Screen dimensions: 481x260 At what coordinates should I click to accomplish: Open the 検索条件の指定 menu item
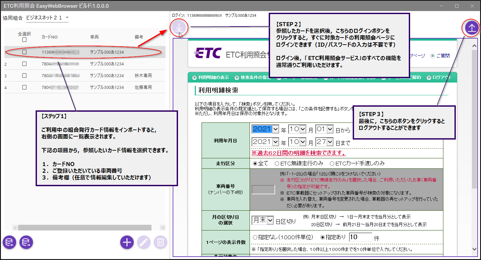coord(253,77)
